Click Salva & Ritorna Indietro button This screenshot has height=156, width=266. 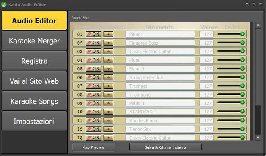165,147
